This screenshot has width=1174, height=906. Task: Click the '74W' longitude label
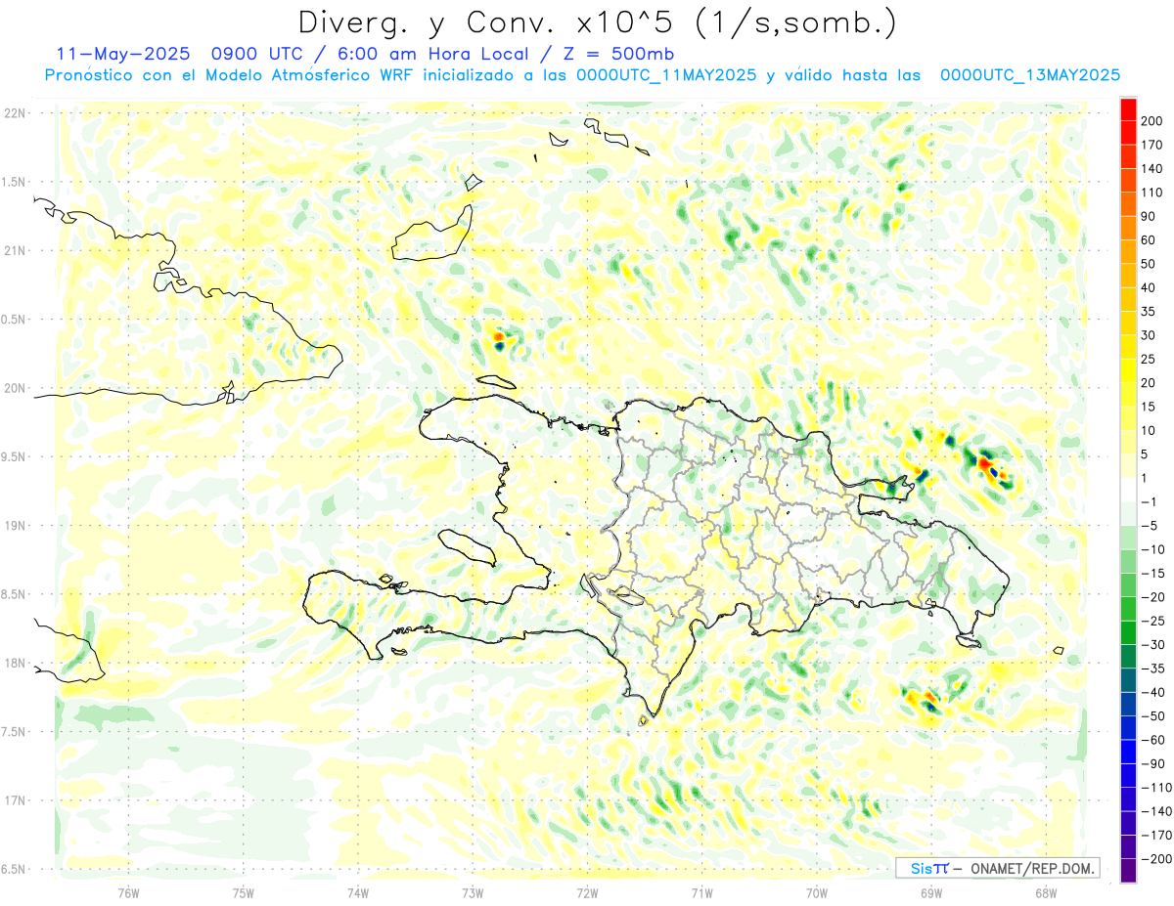tap(358, 892)
